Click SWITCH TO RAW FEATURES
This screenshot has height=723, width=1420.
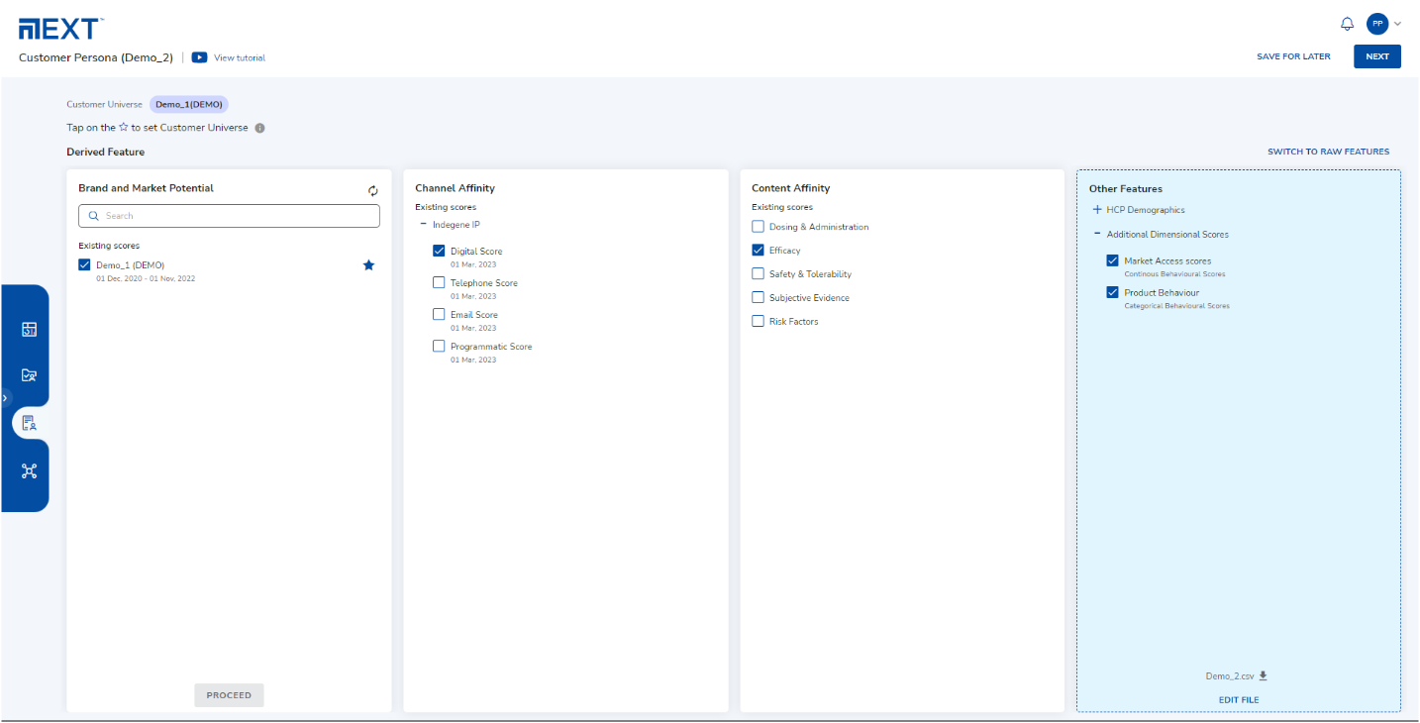tap(1329, 151)
